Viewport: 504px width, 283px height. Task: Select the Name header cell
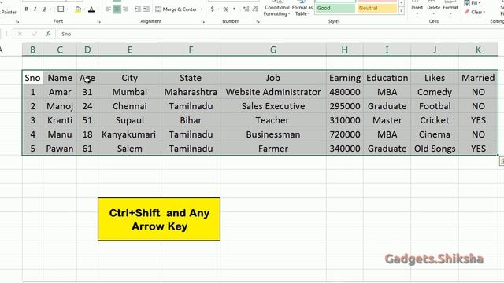tap(60, 78)
